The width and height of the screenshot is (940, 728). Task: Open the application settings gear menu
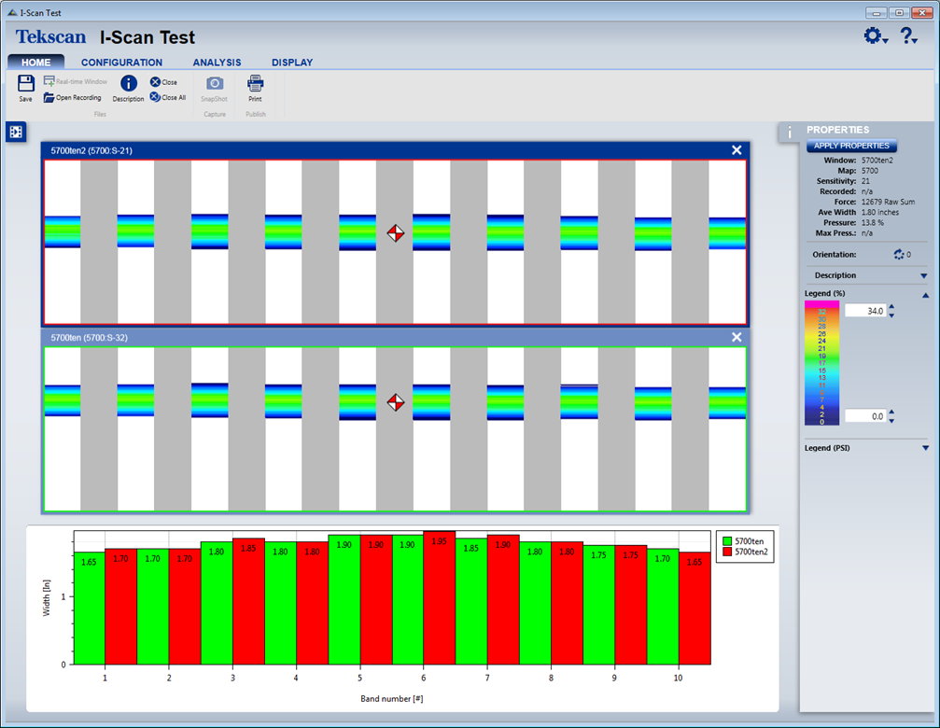click(x=872, y=35)
